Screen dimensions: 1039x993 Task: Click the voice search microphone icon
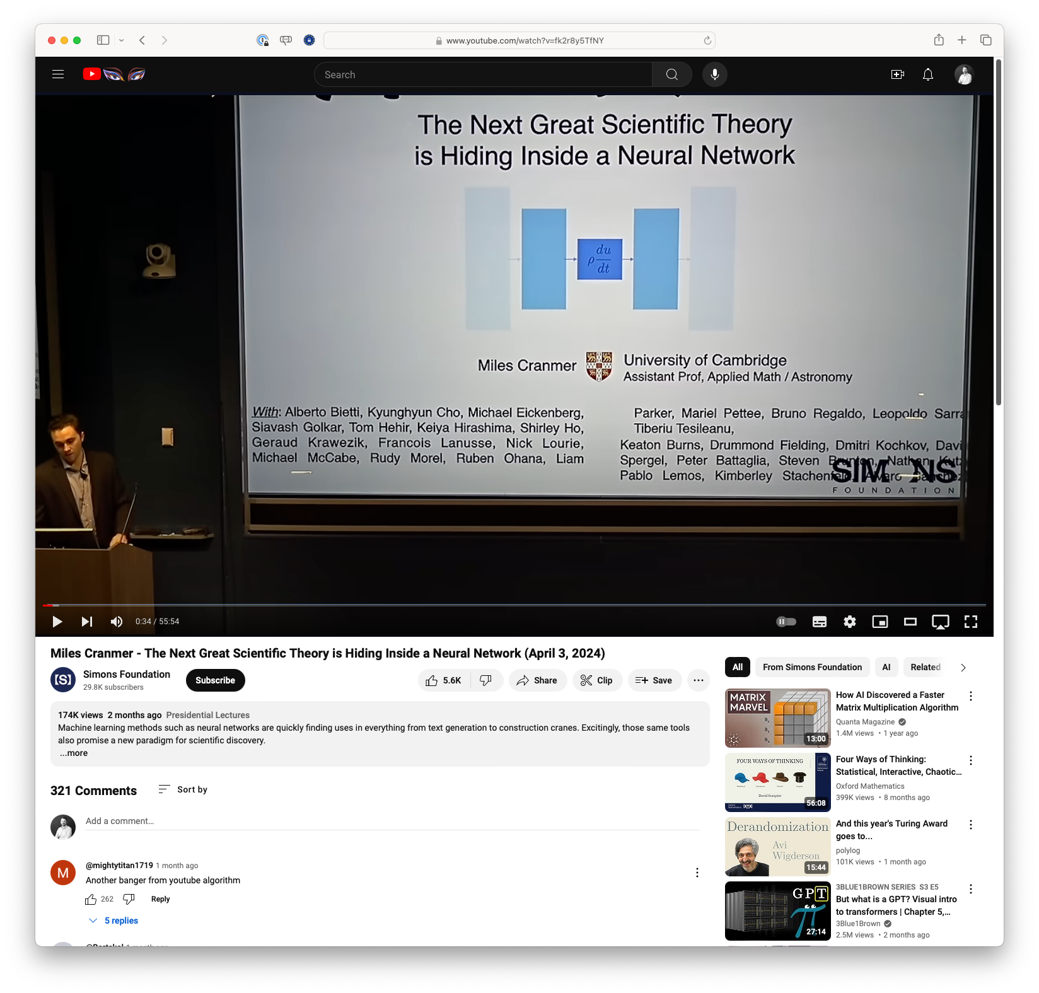714,74
